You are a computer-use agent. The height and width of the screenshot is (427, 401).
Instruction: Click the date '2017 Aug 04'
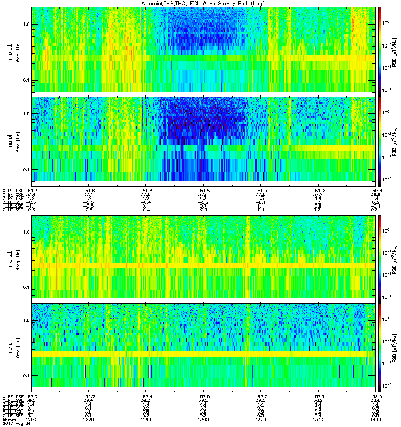coord(17,424)
